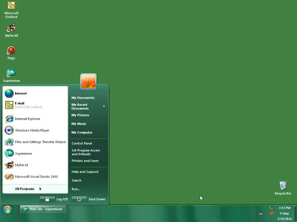Click the Log Off lock icon
This screenshot has width=297, height=222.
pos(47,199)
